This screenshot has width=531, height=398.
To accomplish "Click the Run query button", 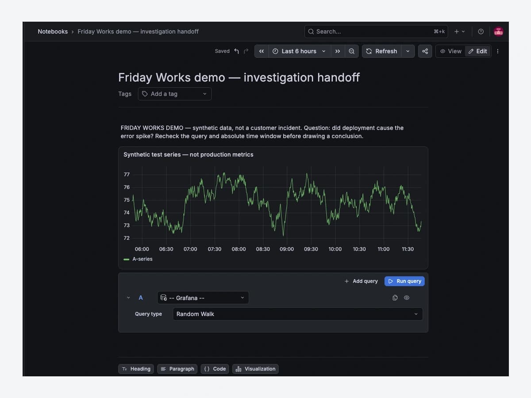I will [404, 281].
